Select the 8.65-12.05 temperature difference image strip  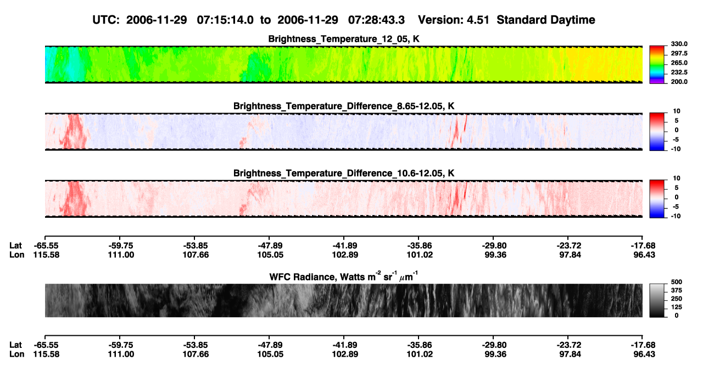pos(343,131)
